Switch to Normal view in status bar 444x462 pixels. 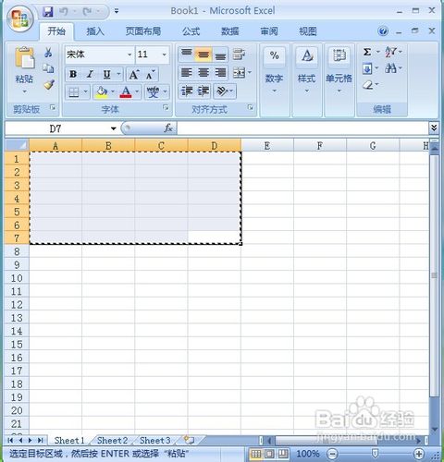point(256,454)
